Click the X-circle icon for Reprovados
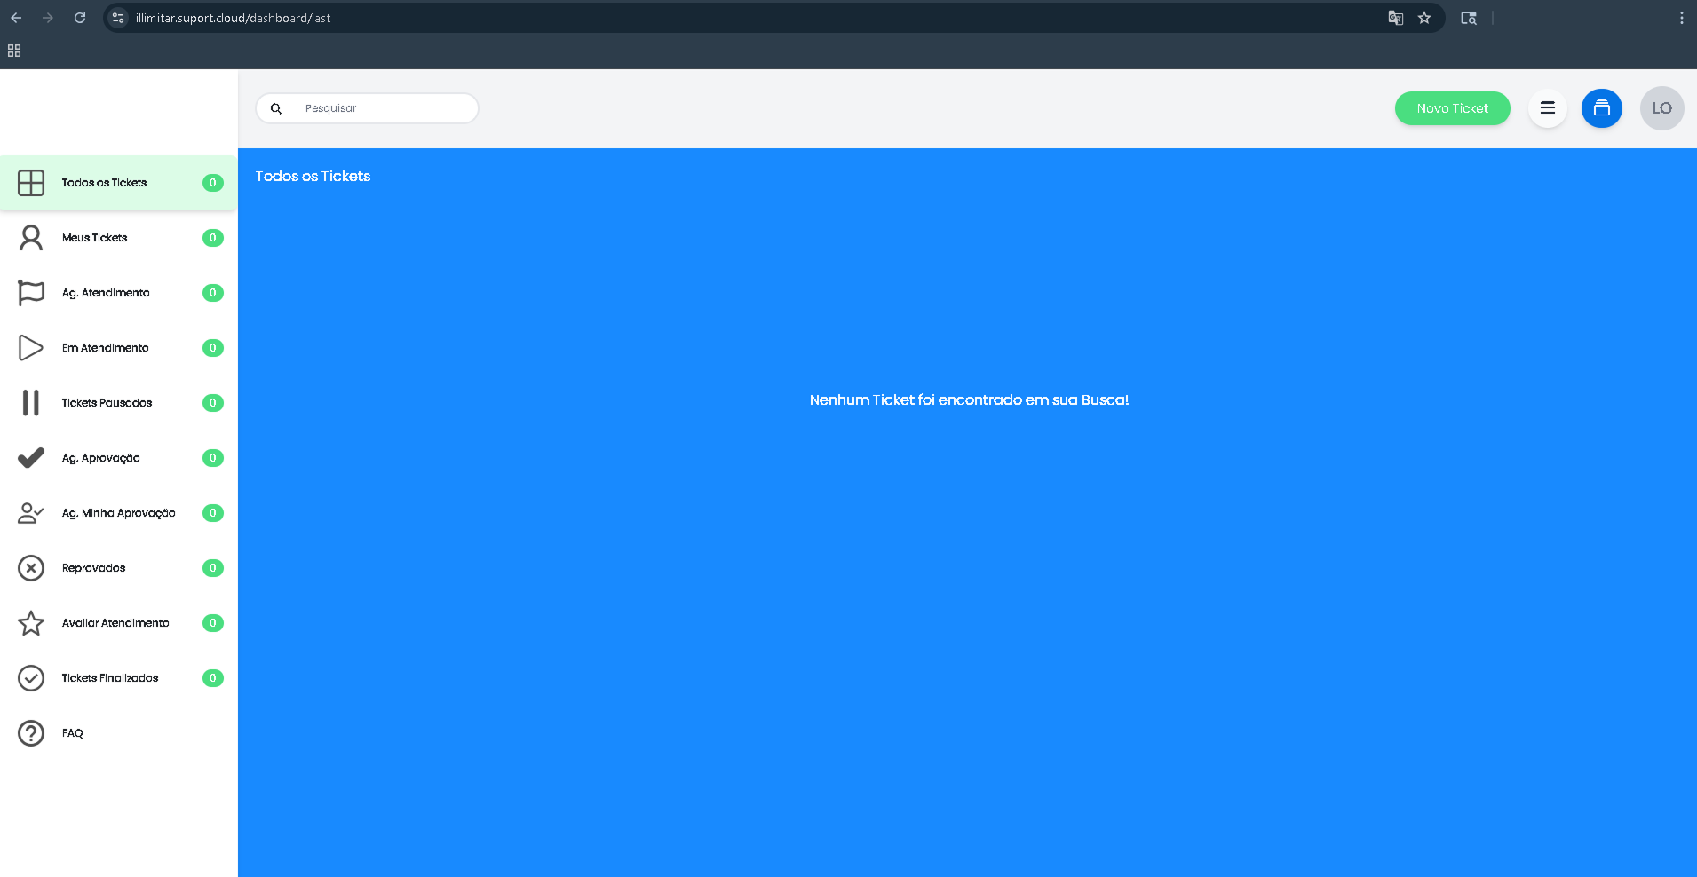The width and height of the screenshot is (1697, 877). (x=31, y=568)
